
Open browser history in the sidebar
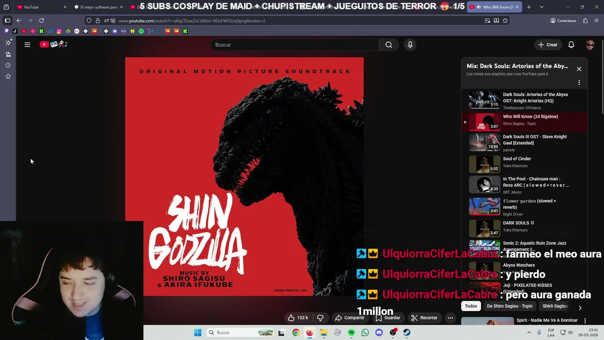click(8, 65)
